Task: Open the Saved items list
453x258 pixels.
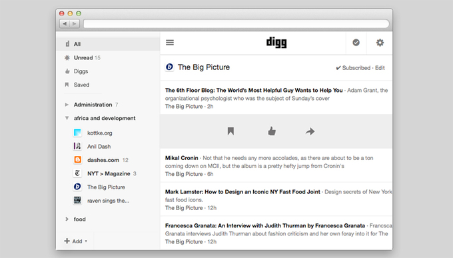Action: tap(81, 85)
